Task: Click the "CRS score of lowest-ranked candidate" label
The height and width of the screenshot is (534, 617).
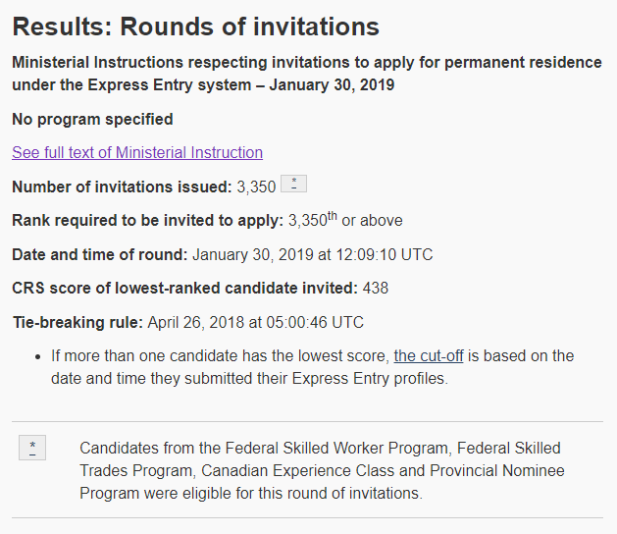Action: 184,288
